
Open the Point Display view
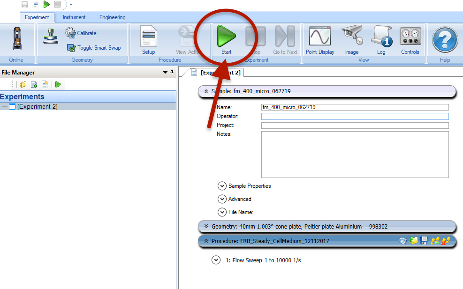click(x=320, y=40)
